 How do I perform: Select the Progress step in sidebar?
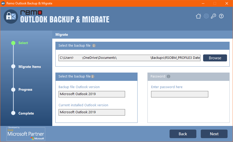click(25, 90)
